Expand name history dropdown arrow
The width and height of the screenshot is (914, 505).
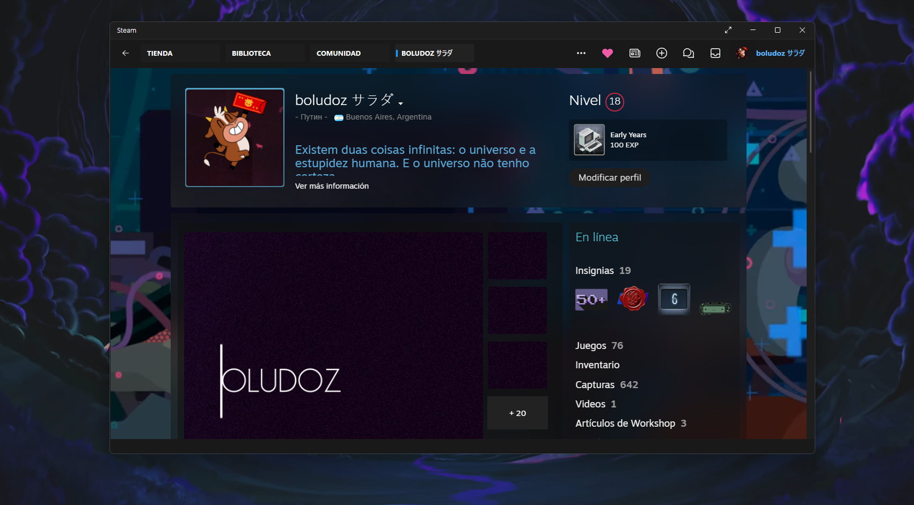coord(400,103)
